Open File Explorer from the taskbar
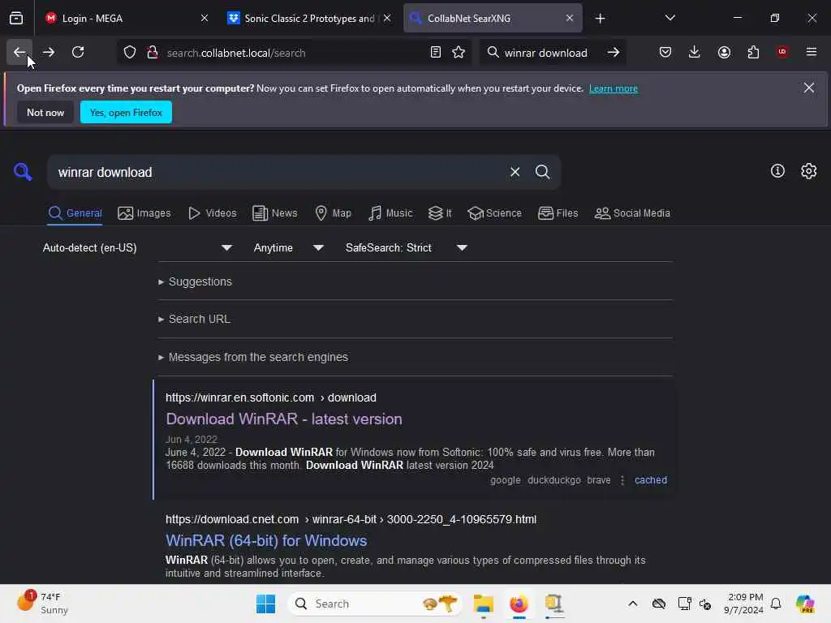 (x=483, y=604)
